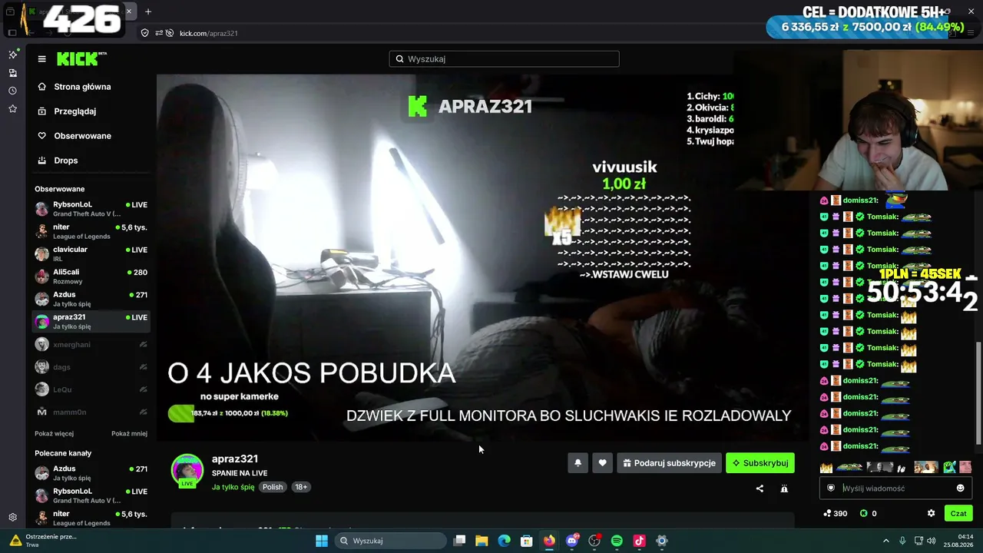Screen dimensions: 983x553
Task: Show hidden system tray icons
Action: 885,541
